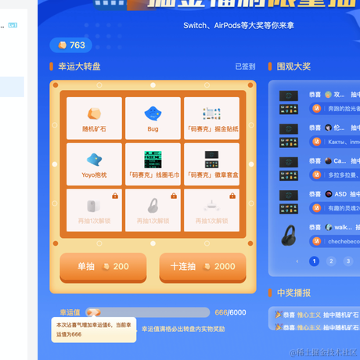Click 沾 badge next to chechebeco
Screen dimensions: 360x360
(x=316, y=241)
